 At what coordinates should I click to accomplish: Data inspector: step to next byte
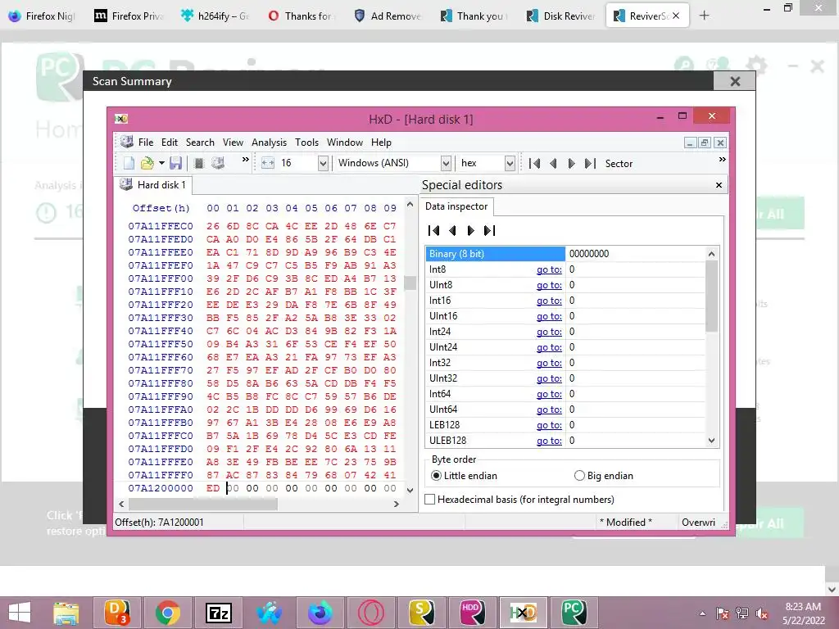471,230
